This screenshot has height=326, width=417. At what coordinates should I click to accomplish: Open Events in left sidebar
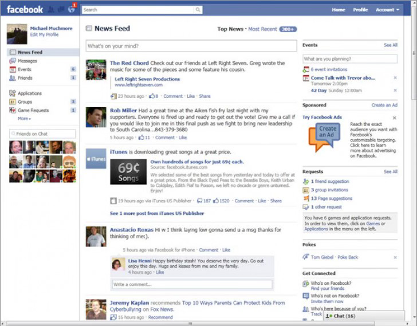click(x=25, y=69)
